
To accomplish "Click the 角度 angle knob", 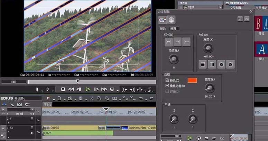I will pos(208,48).
